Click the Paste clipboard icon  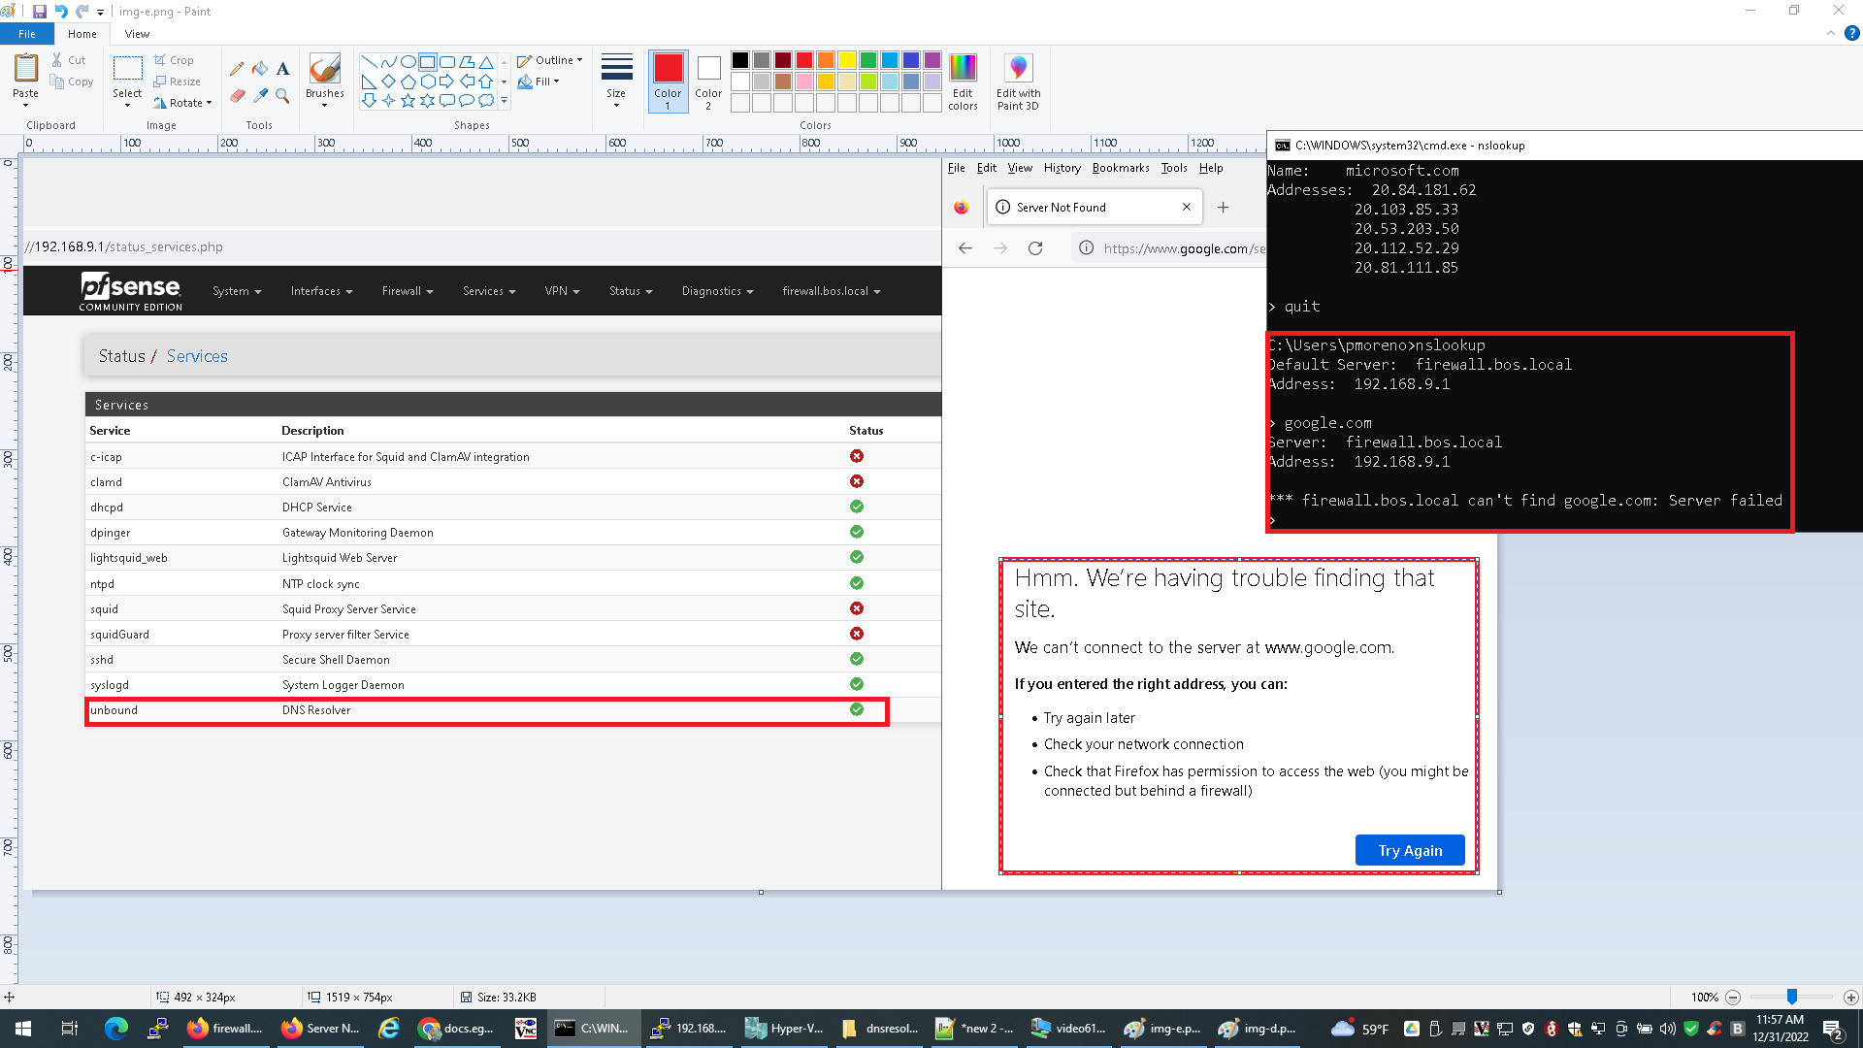26,69
